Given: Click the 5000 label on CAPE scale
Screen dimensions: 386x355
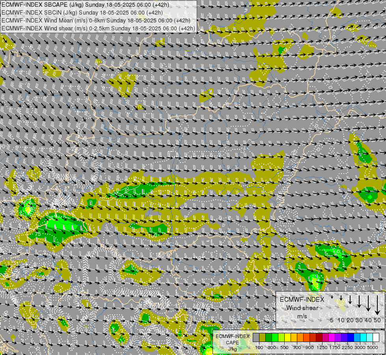Looking at the screenshot, I should (373, 348).
